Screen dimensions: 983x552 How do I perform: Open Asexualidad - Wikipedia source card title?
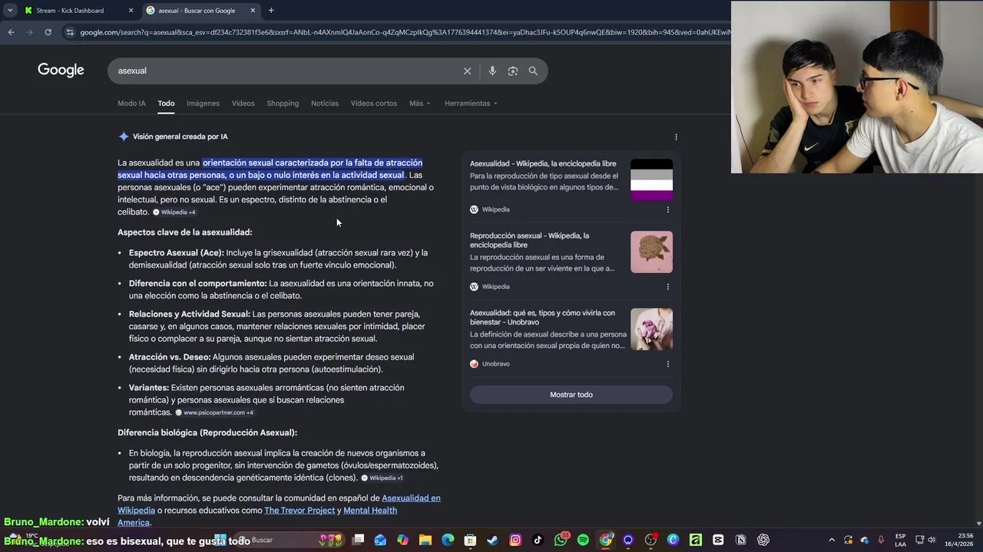(543, 164)
